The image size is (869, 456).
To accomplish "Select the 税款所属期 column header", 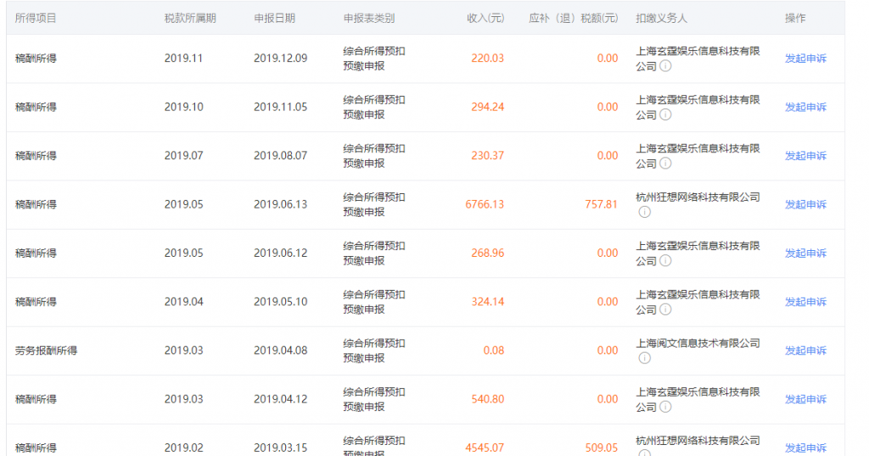I will tap(190, 19).
